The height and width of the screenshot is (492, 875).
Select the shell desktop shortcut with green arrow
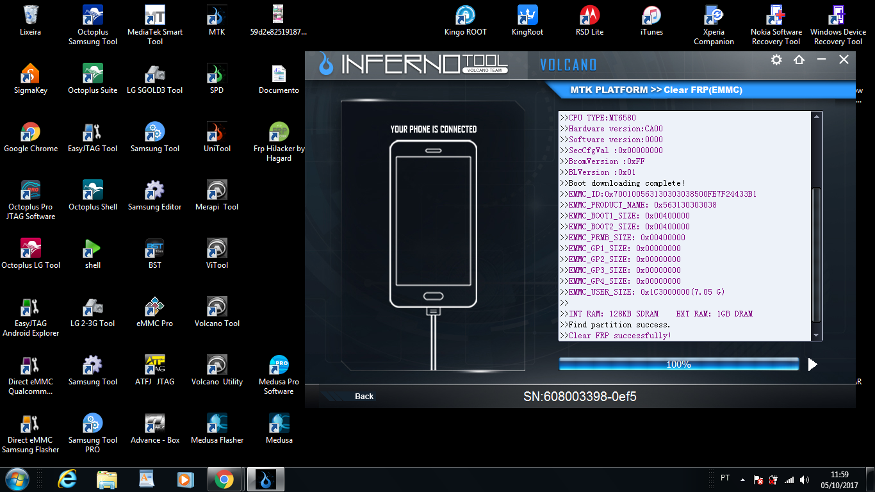(93, 254)
